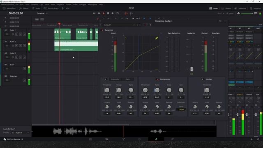Click the record transport button
This screenshot has width=263, height=148.
113,13
